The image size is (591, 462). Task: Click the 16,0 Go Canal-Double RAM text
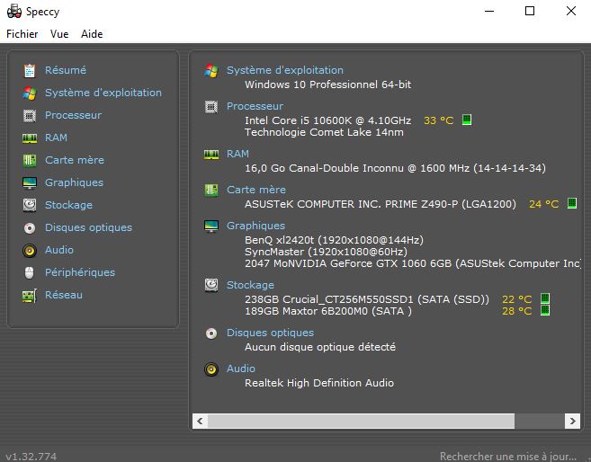[x=396, y=168]
